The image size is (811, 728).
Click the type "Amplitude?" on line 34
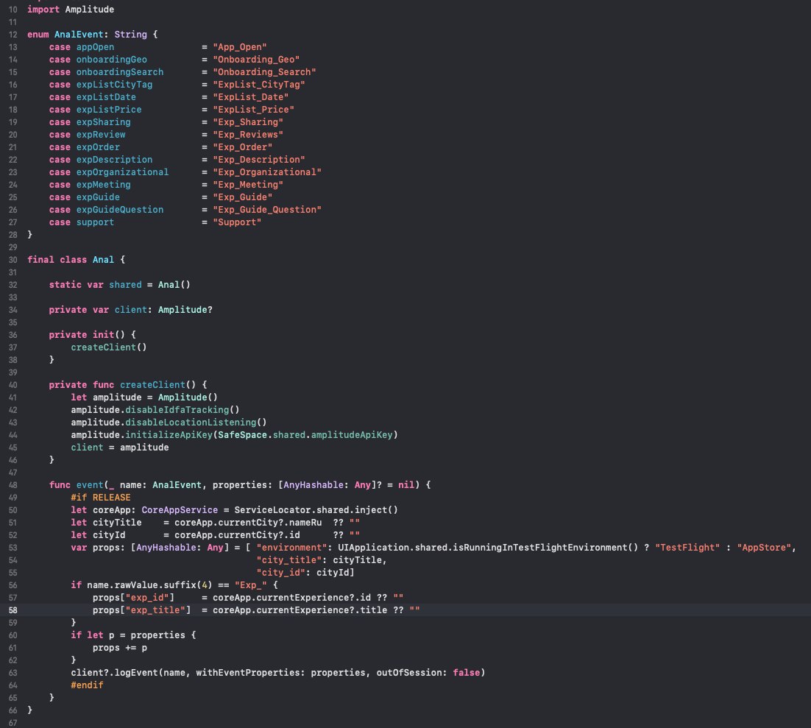point(185,310)
